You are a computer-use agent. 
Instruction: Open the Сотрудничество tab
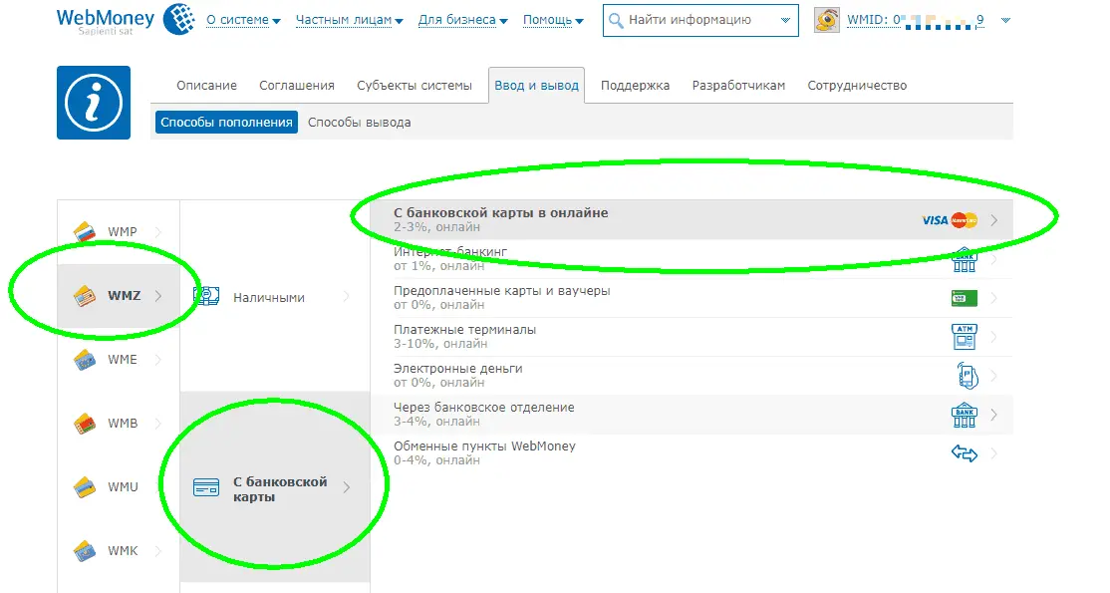click(857, 85)
